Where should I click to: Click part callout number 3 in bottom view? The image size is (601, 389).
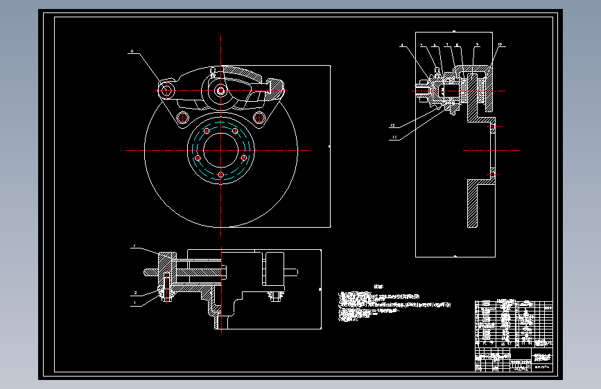[x=134, y=246]
